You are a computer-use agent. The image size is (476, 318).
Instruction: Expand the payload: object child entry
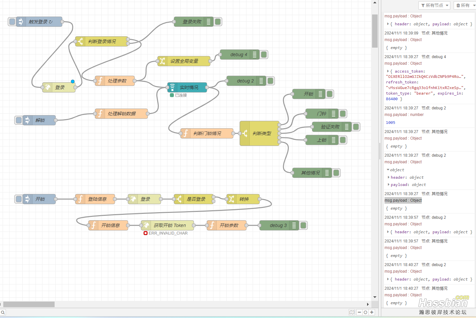[388, 185]
